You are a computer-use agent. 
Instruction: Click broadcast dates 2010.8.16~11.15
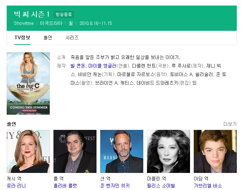(96, 23)
